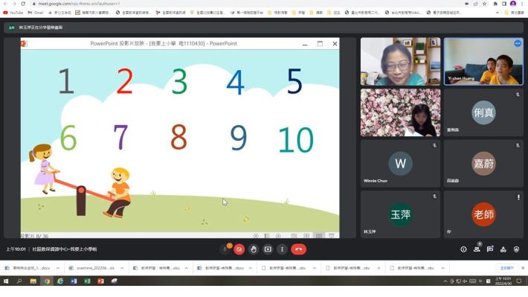The height and width of the screenshot is (297, 528).
Task: Open chat with everyone icon
Action: coord(490,249)
